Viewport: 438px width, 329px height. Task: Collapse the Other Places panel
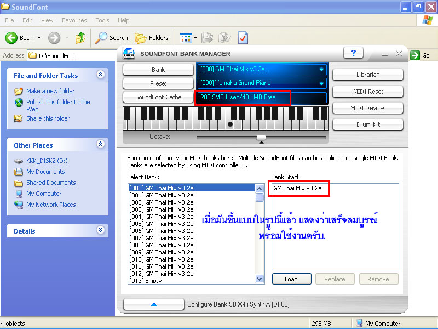click(x=101, y=144)
